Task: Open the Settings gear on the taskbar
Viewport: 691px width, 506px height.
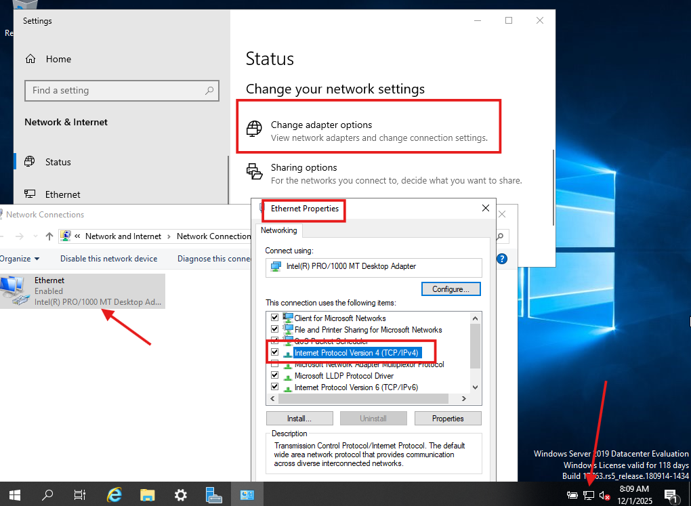Action: 181,494
